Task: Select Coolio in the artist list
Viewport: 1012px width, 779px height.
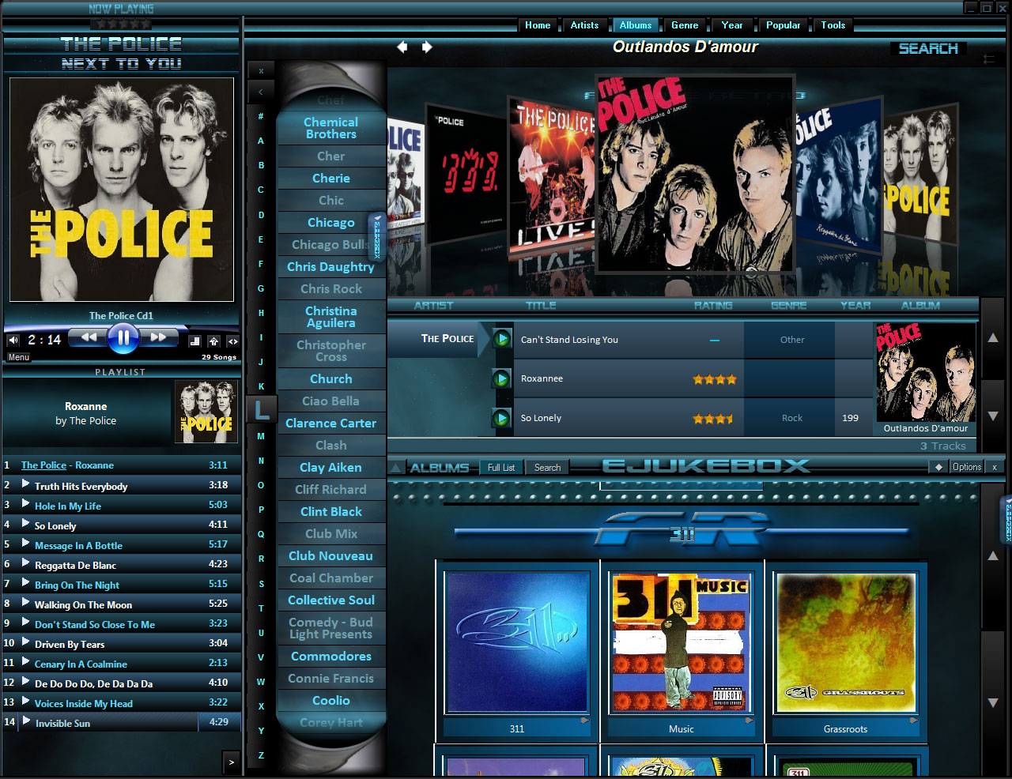Action: pyautogui.click(x=330, y=701)
